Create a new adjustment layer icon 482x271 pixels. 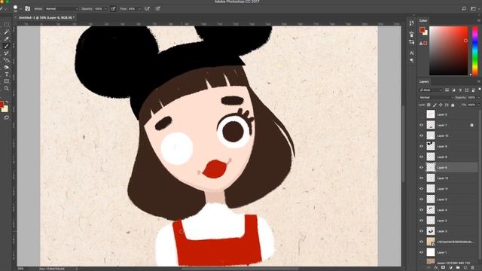pos(450,268)
